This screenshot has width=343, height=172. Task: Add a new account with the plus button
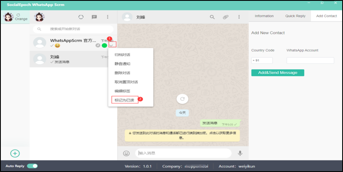click(15, 153)
